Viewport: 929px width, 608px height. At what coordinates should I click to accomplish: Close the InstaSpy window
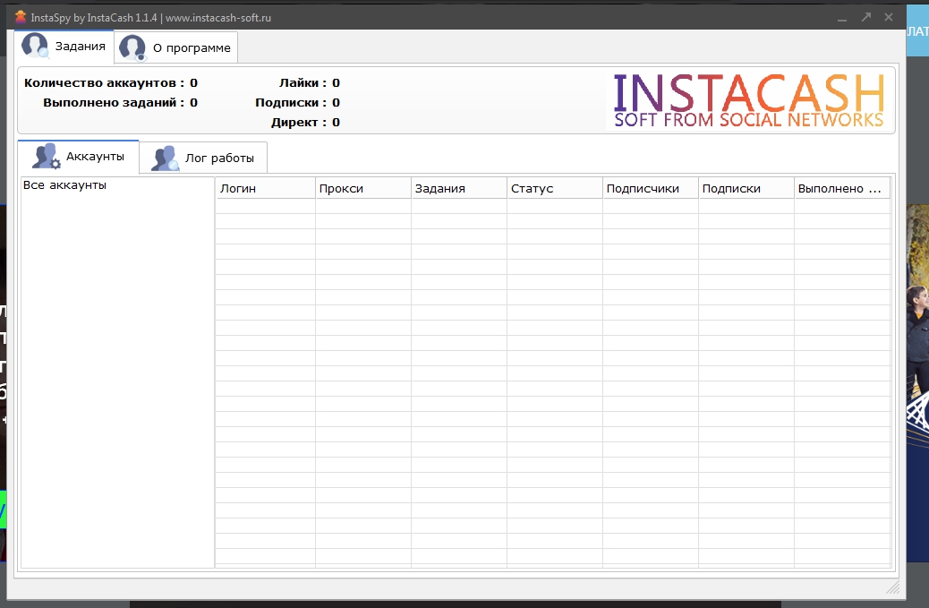[889, 17]
